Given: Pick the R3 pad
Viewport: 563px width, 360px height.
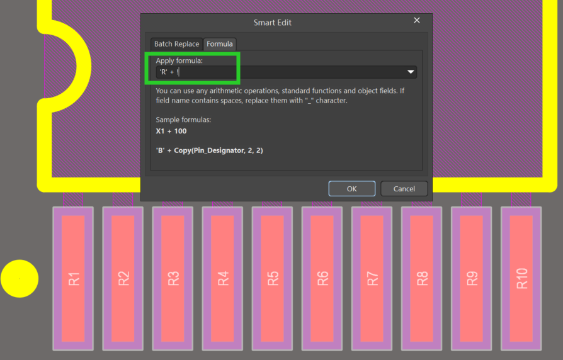Looking at the screenshot, I should (x=173, y=278).
